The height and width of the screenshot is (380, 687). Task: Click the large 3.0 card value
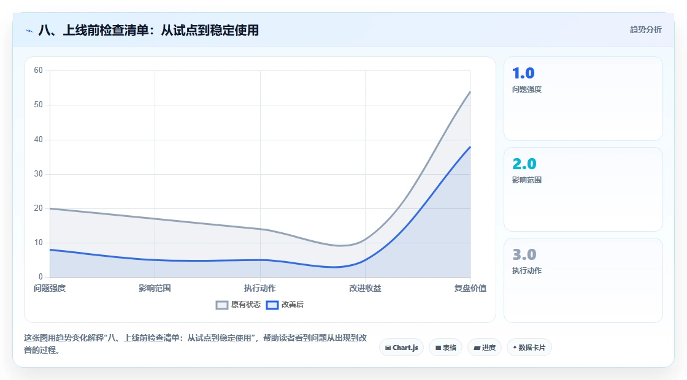[x=524, y=254]
